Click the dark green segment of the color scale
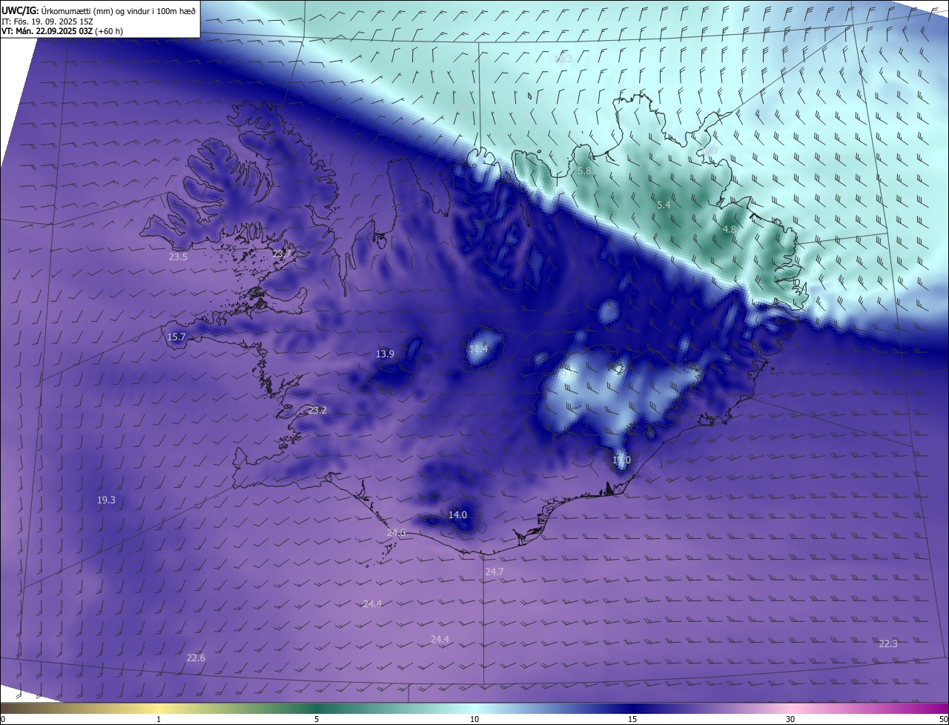Screen dimensions: 949x725 pos(317,708)
